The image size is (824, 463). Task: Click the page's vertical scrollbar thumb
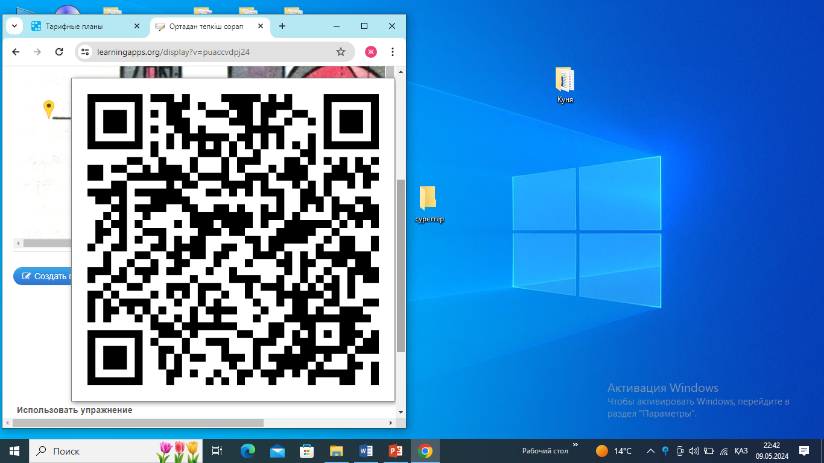[x=401, y=265]
